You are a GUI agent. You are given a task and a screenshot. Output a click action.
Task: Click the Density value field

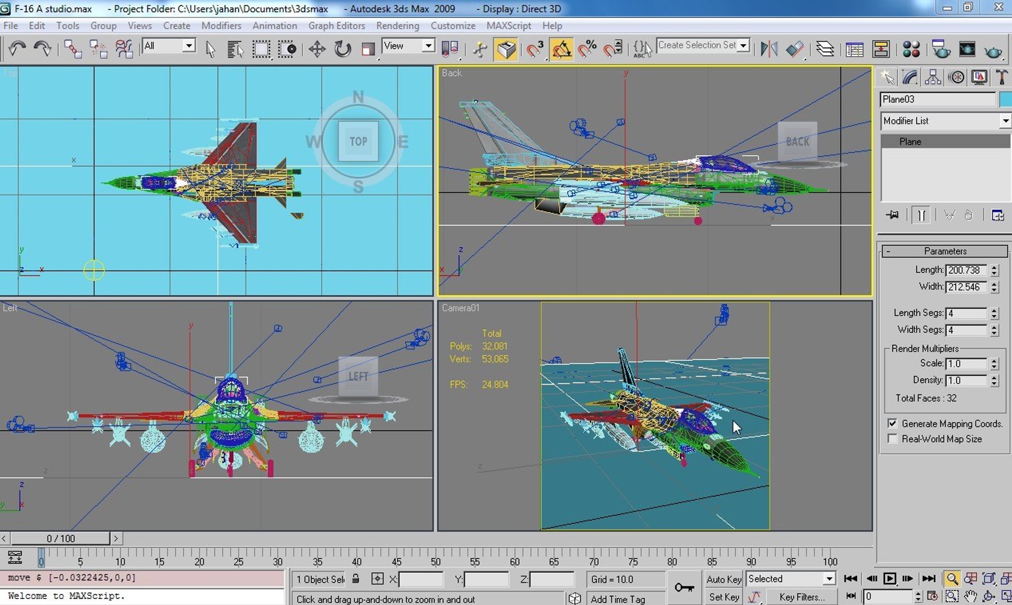(967, 380)
